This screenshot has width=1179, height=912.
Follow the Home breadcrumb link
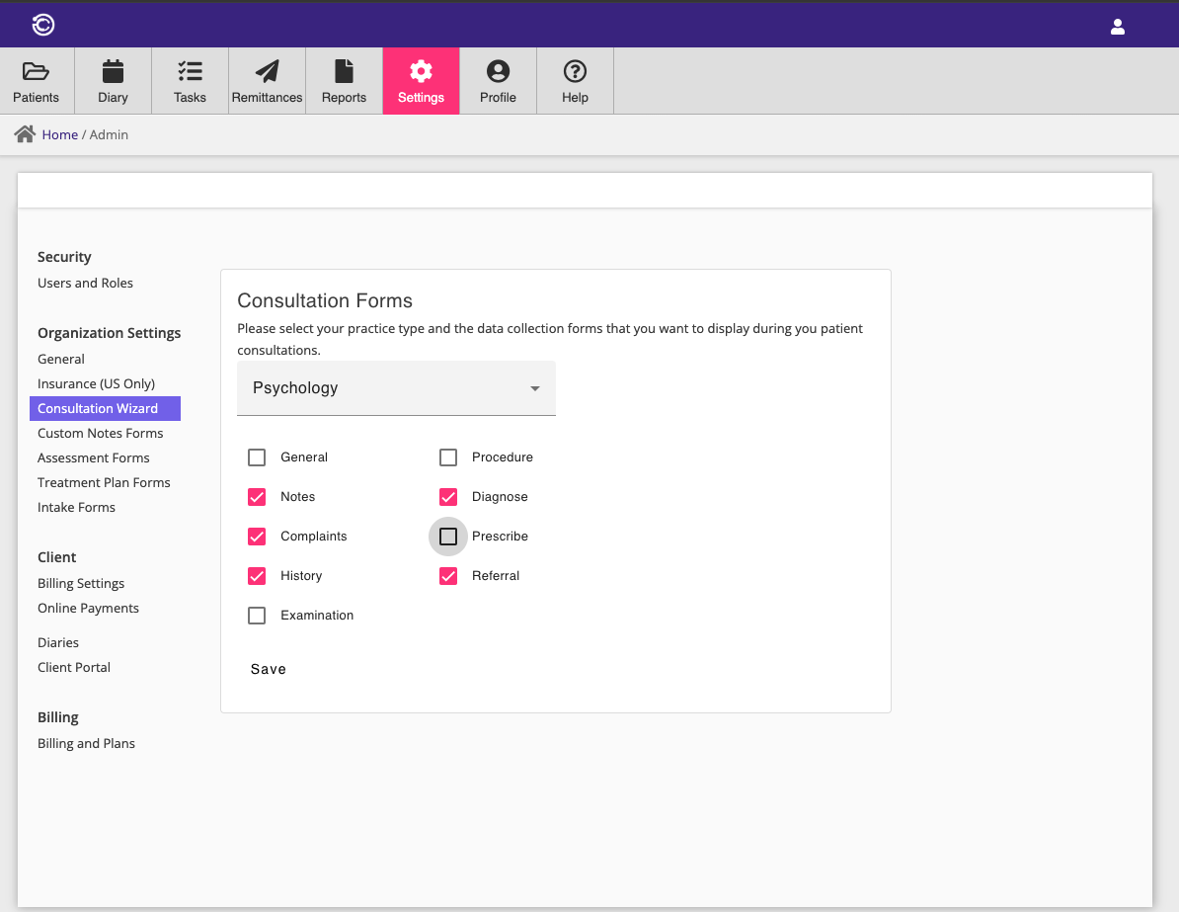click(x=59, y=134)
